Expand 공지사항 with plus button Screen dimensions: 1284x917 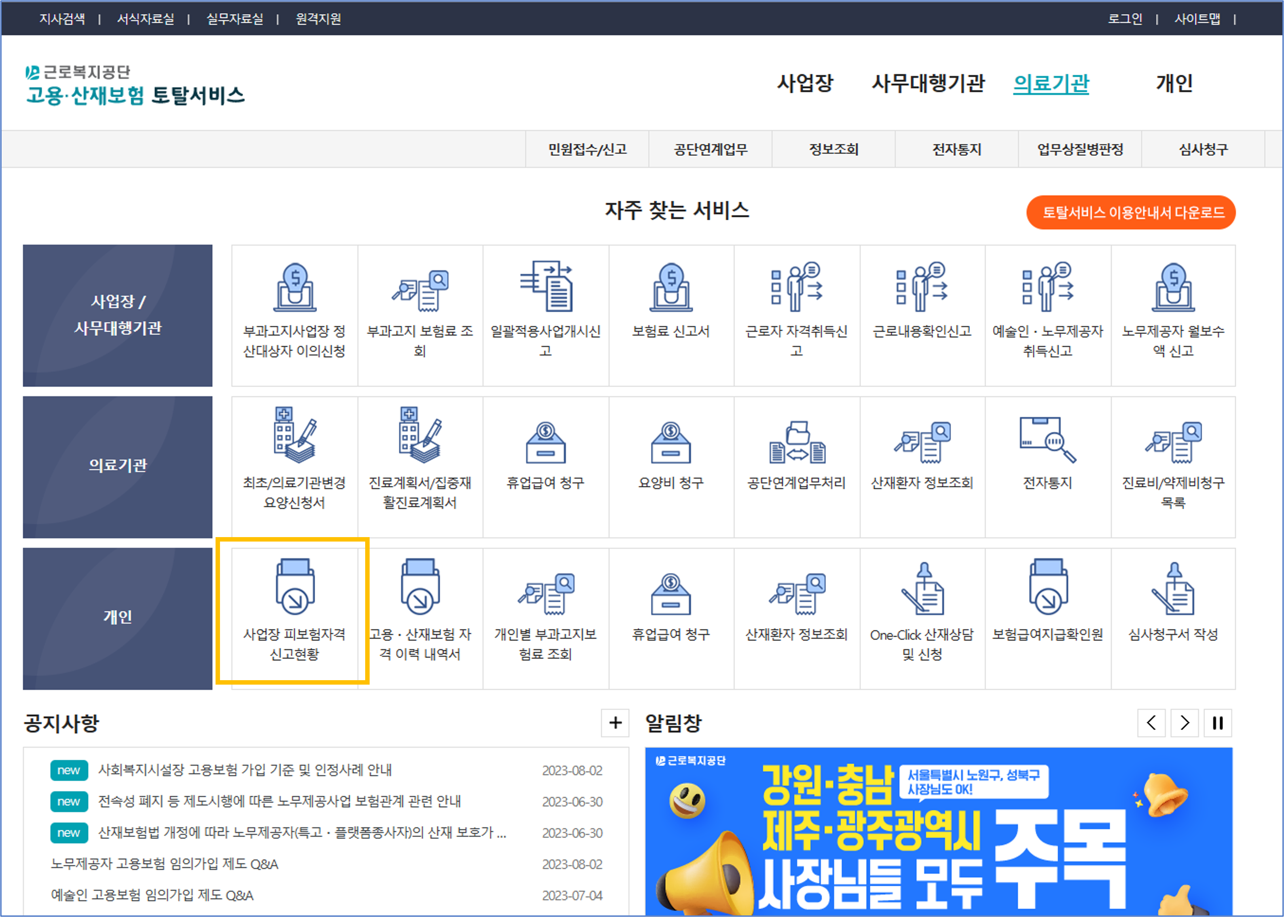tap(615, 723)
